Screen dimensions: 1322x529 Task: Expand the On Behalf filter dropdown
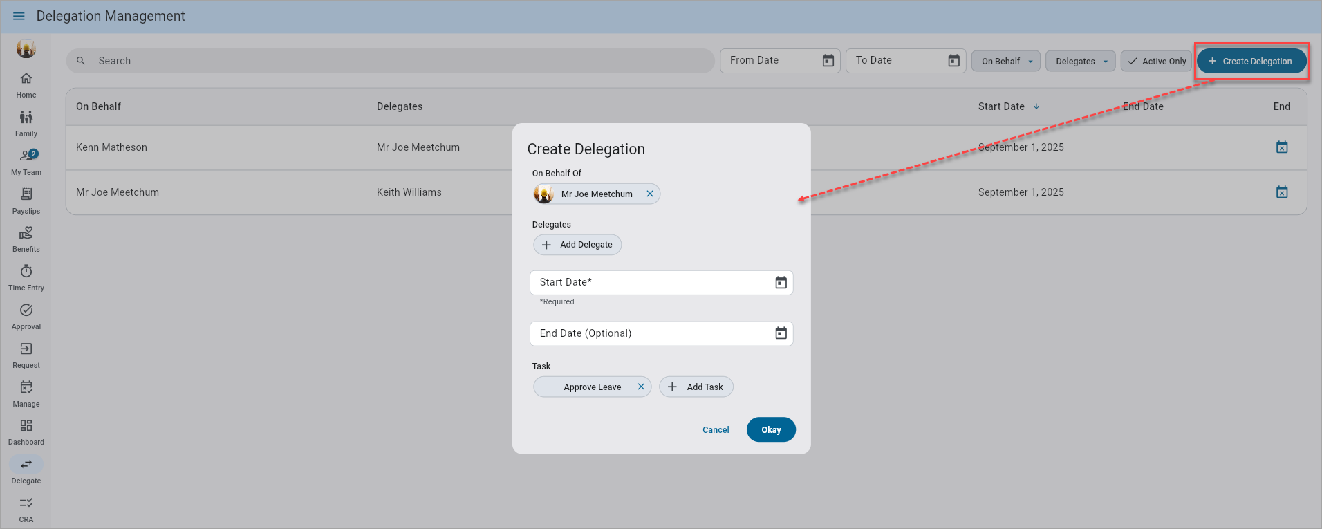tap(1005, 62)
